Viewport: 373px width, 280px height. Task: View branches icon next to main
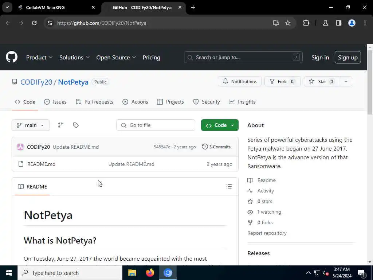click(60, 125)
